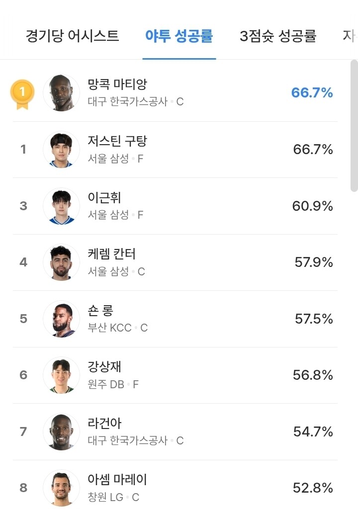The height and width of the screenshot is (513, 358).
Task: Select the 야투 성공률 tab
Action: point(179,36)
